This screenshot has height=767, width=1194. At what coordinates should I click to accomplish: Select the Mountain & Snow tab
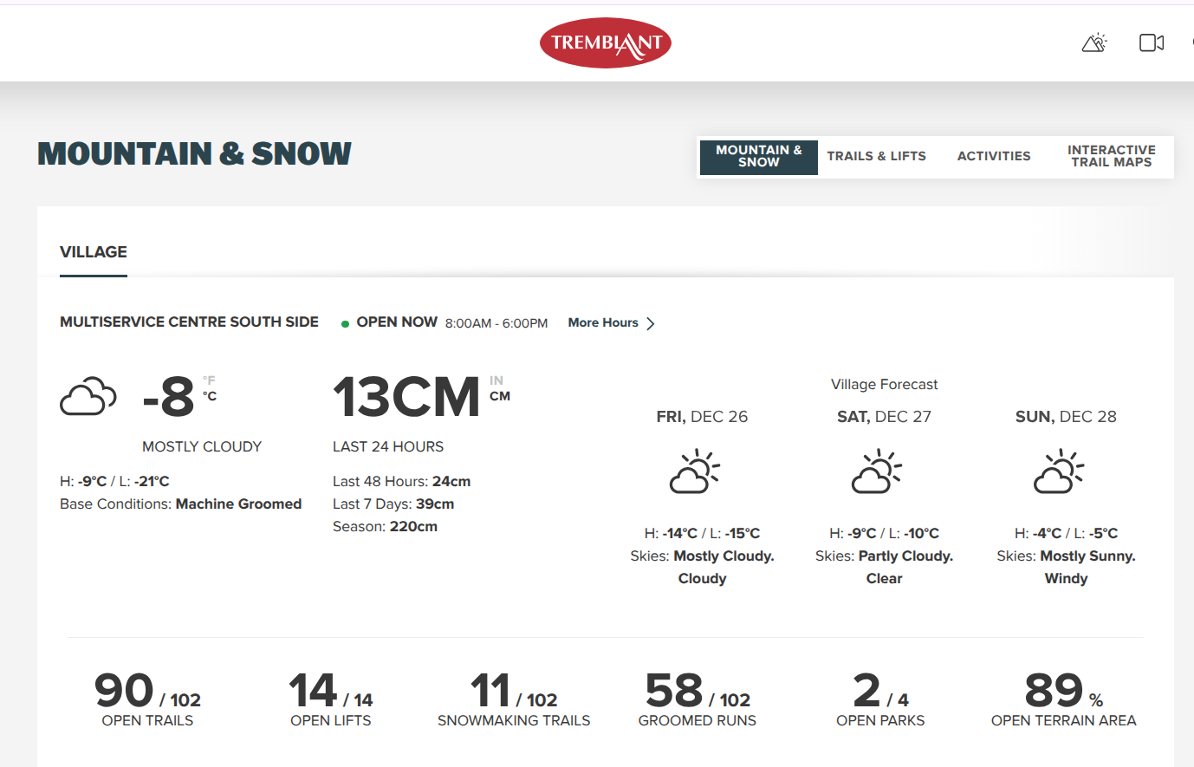coord(758,157)
